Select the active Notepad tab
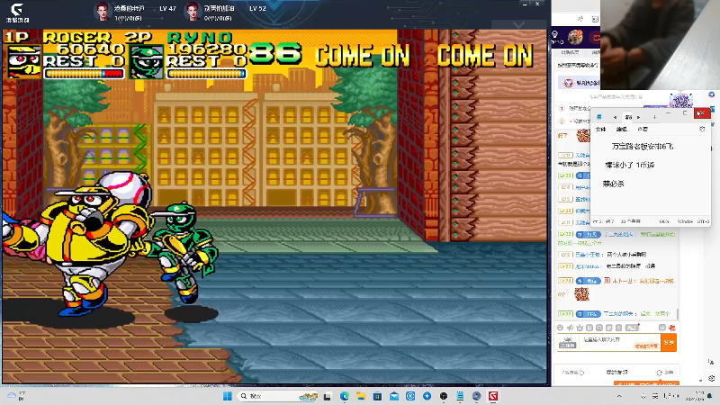This screenshot has height=405, width=720. click(x=628, y=117)
